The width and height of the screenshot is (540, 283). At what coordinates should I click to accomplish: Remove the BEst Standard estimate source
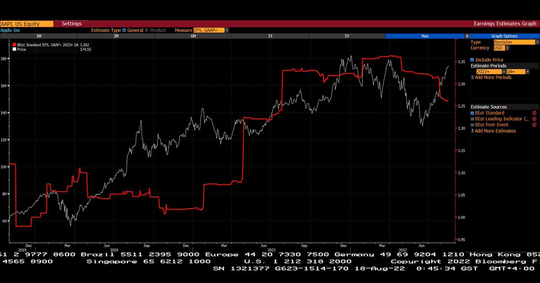click(x=534, y=113)
